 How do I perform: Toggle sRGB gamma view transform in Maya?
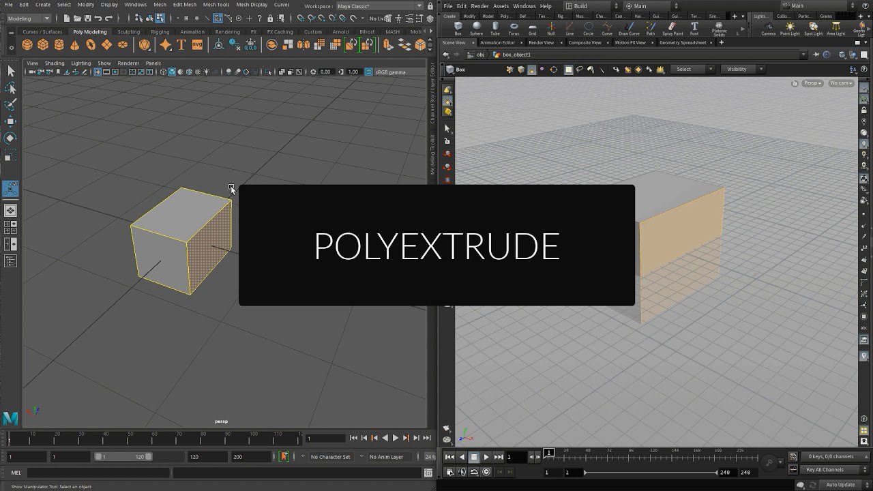tap(369, 72)
